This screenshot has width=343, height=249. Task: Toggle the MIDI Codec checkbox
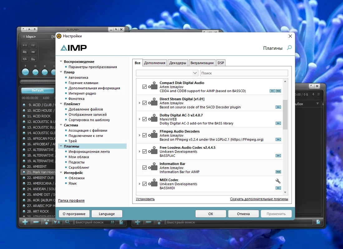[144, 184]
